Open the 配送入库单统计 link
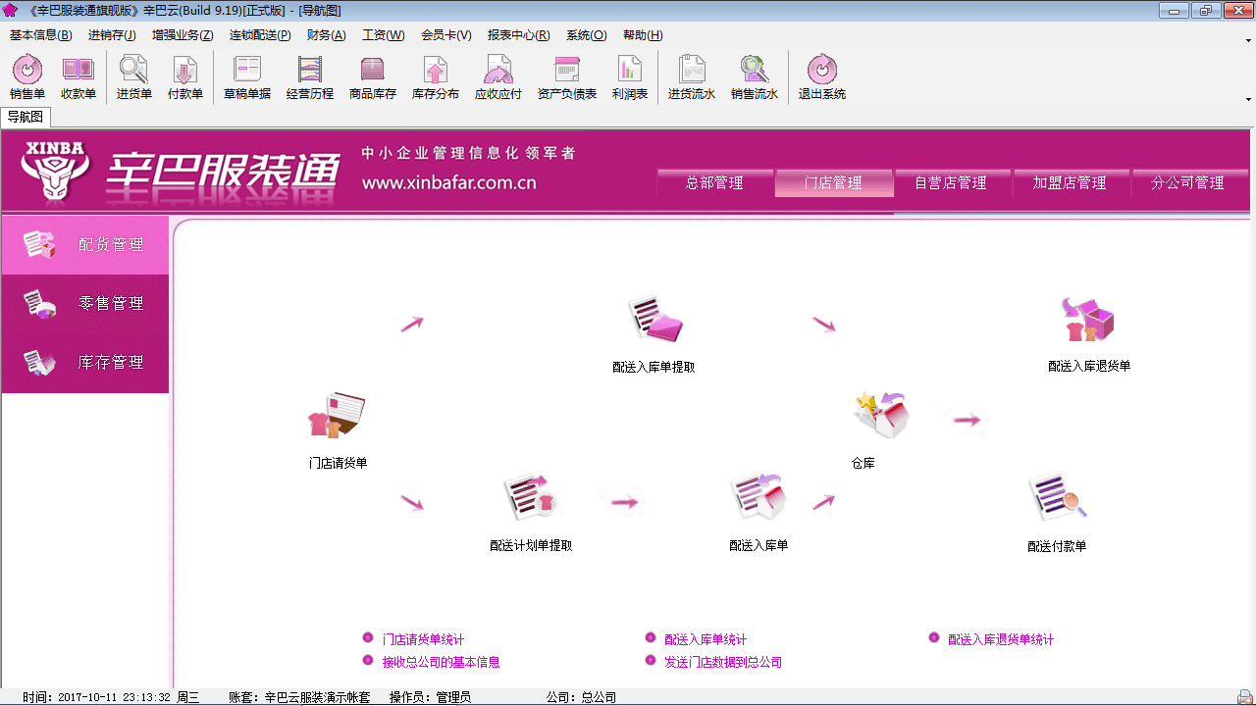1256x706 pixels. (706, 639)
